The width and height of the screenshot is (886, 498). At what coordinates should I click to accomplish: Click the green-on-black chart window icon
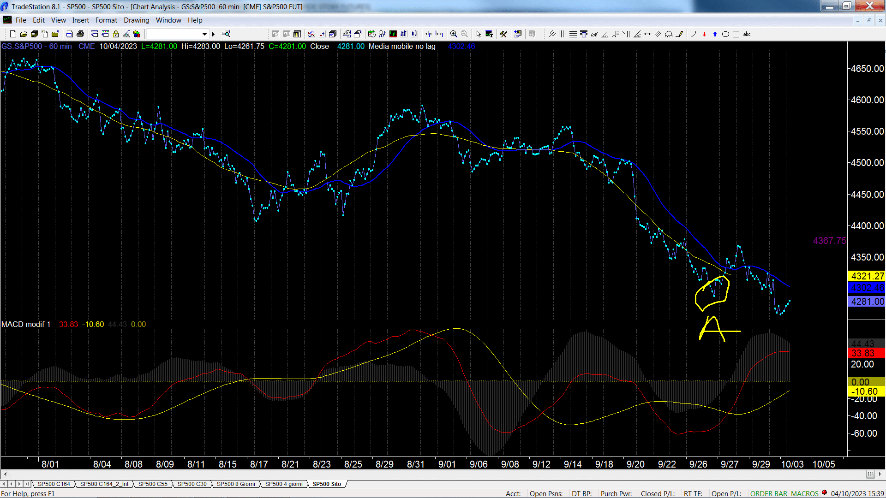click(393, 34)
